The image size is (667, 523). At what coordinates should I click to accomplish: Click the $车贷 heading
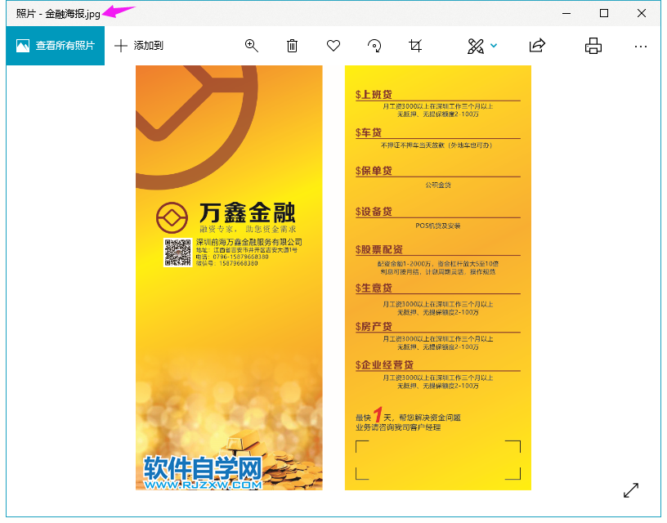pos(369,132)
